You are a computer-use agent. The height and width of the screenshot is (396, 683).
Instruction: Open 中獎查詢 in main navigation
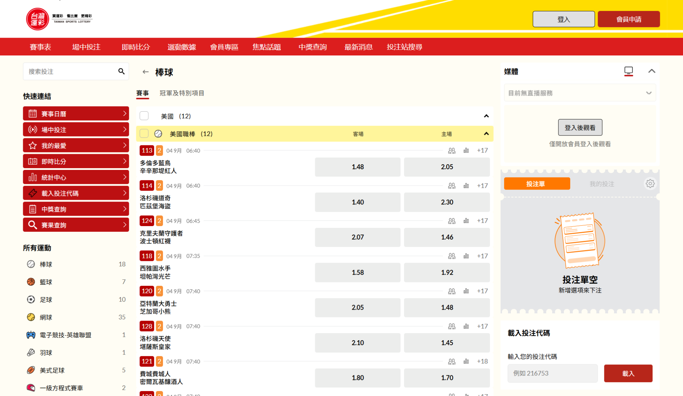coord(313,47)
